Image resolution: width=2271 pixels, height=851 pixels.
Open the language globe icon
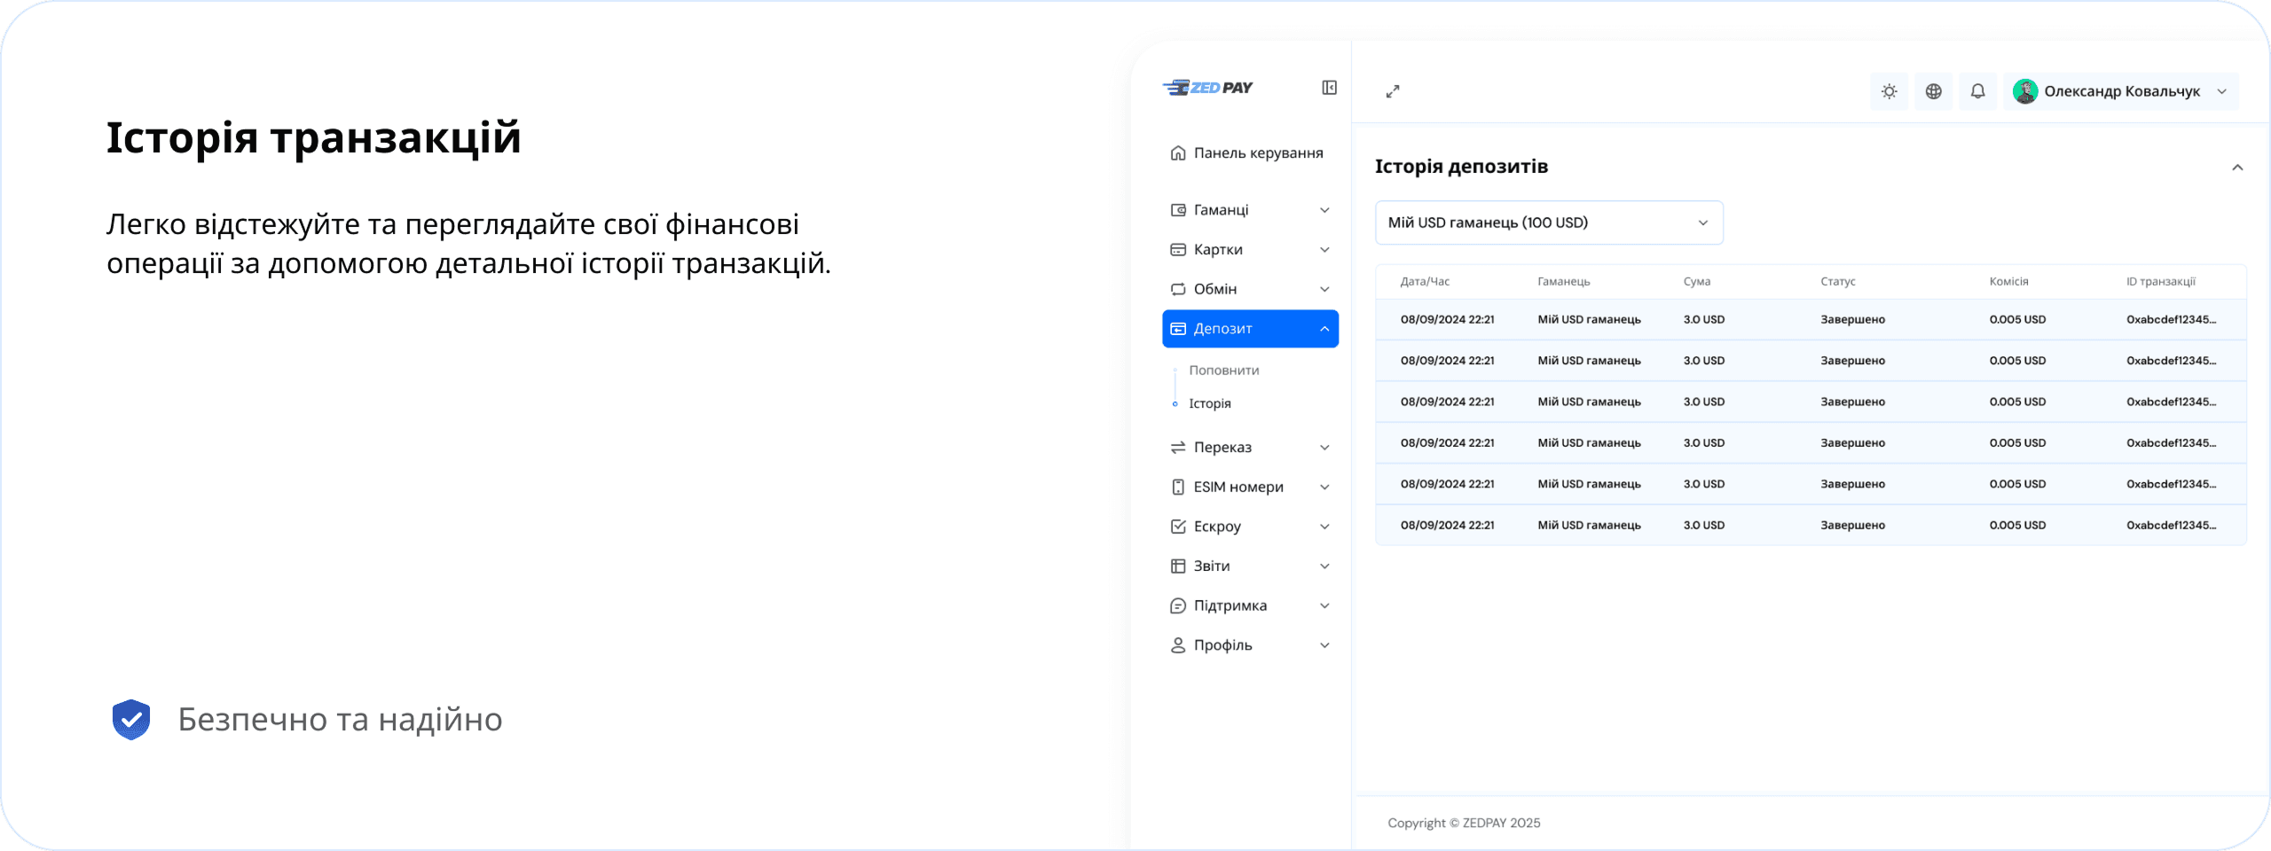click(1933, 91)
